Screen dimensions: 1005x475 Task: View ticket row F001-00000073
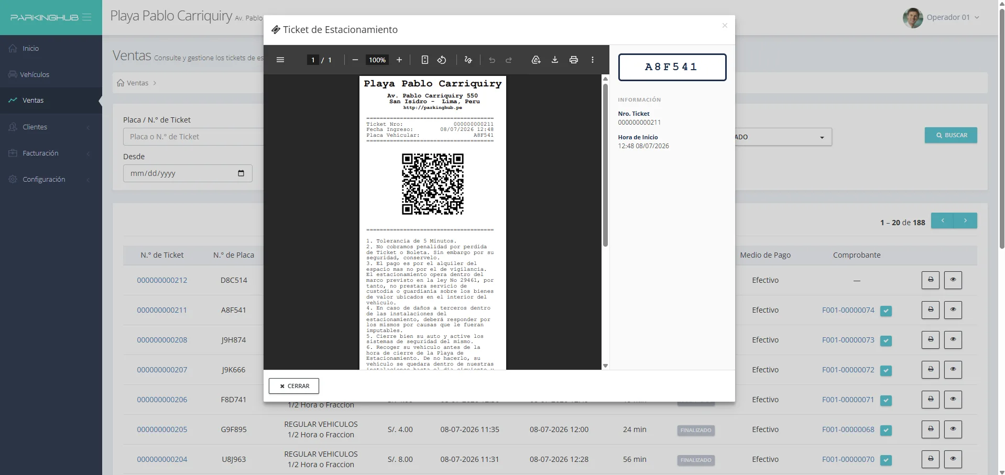(x=953, y=340)
